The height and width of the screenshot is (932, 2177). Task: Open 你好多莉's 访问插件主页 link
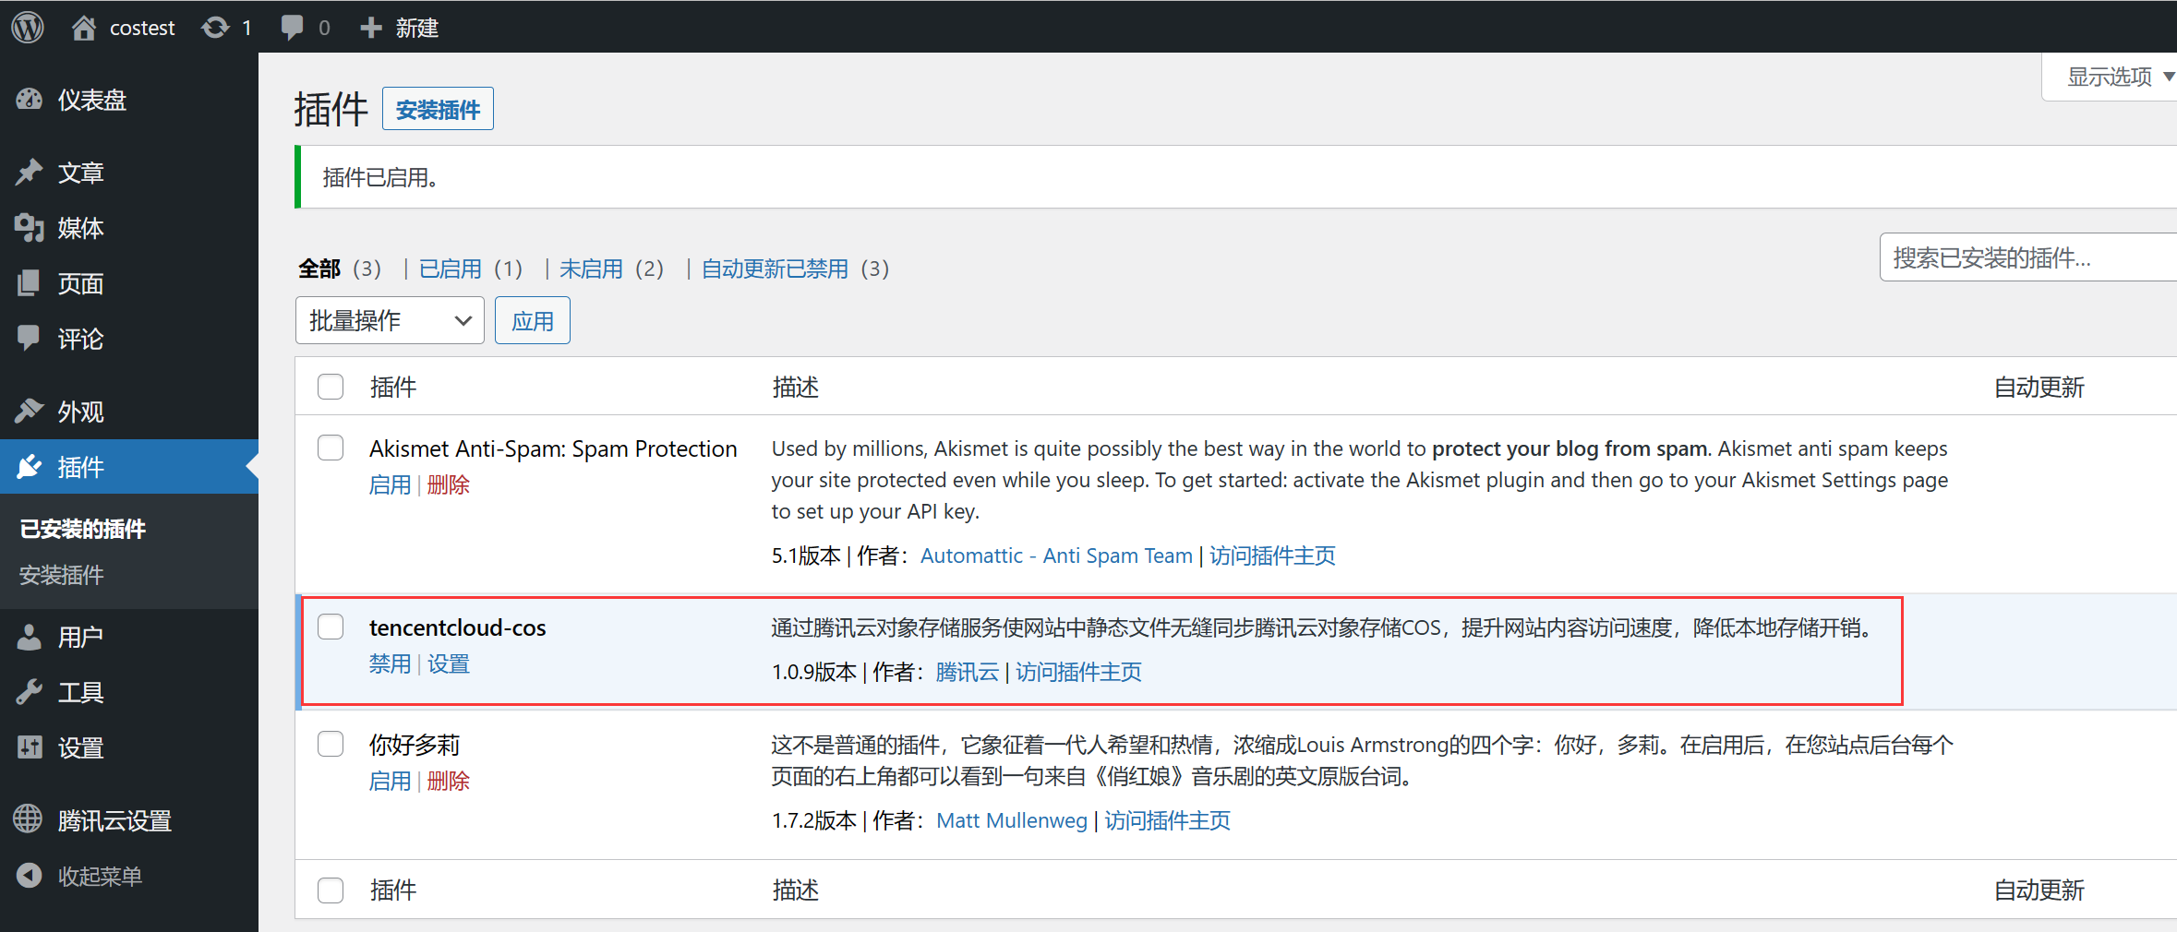pyautogui.click(x=1167, y=820)
